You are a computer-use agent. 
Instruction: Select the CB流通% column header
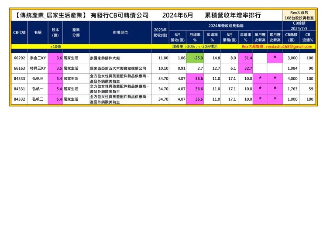pos(308,37)
